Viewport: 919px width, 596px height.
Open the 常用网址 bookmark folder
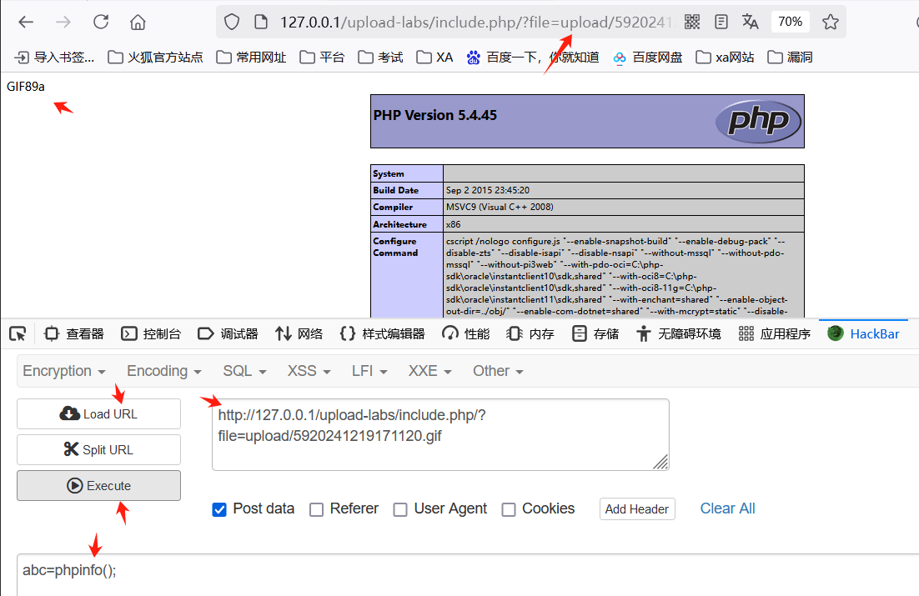251,58
